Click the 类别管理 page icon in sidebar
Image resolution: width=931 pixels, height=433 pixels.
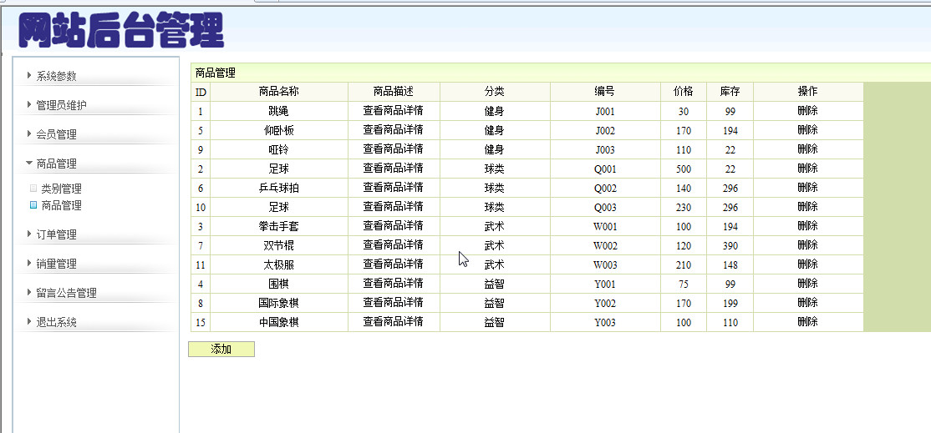(33, 189)
